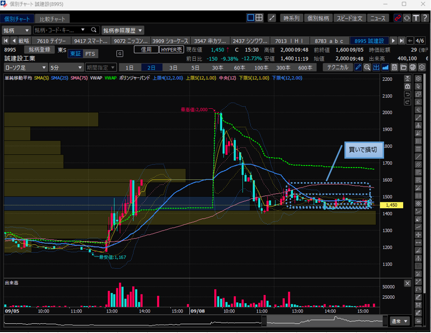Click the refresh icon in top toolbar
This screenshot has height=333, width=431.
pos(407,18)
